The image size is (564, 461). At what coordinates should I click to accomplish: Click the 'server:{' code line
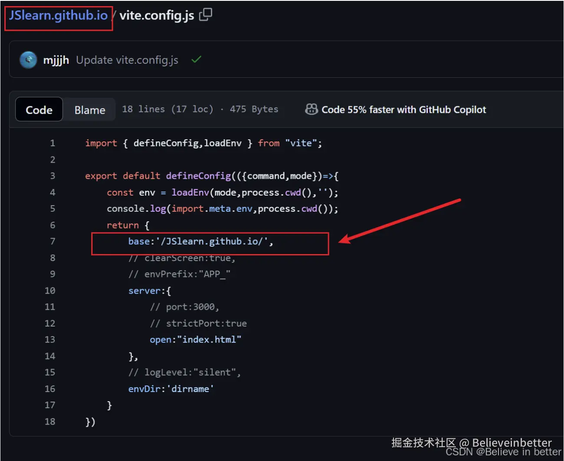150,291
